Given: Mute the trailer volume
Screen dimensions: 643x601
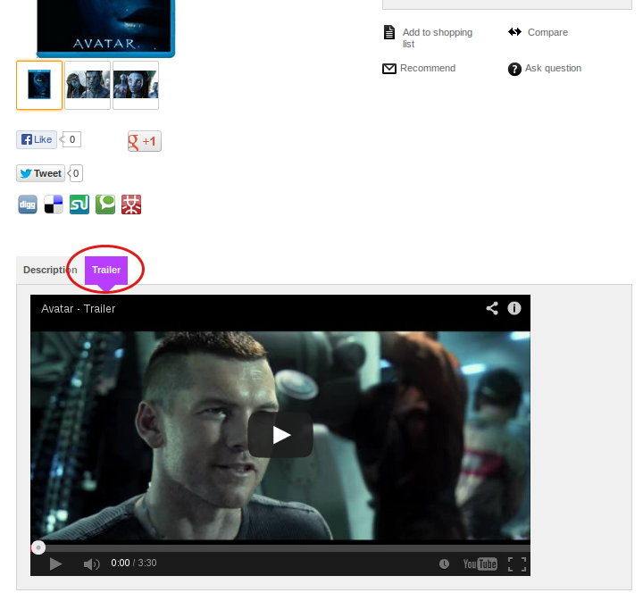Looking at the screenshot, I should click(x=91, y=564).
